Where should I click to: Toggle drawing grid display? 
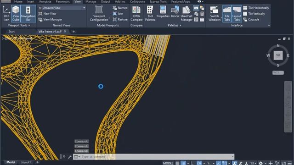pos(177,163)
